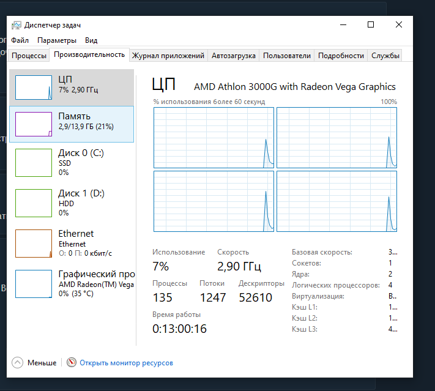This screenshot has width=435, height=391.
Task: Click the Сокетов label
Action: (307, 263)
